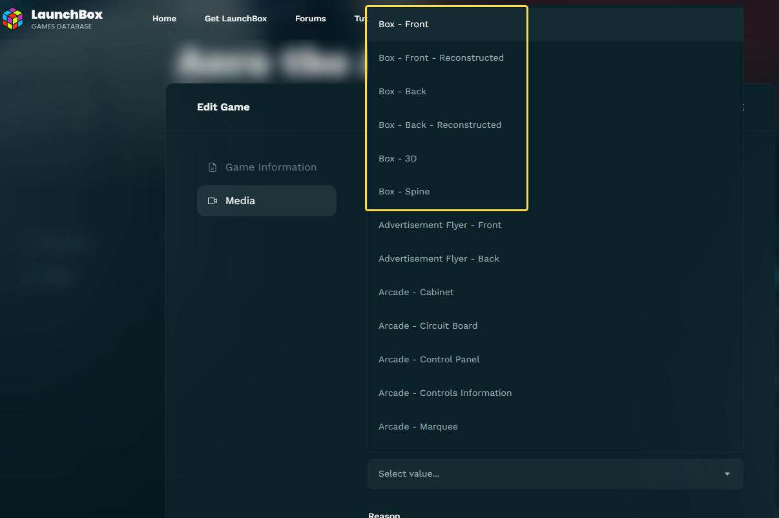
Task: Open the Home navigation menu item
Action: 164,19
